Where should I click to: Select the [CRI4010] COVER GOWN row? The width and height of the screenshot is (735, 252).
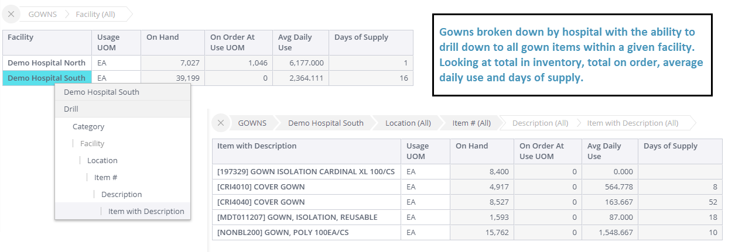coord(261,187)
